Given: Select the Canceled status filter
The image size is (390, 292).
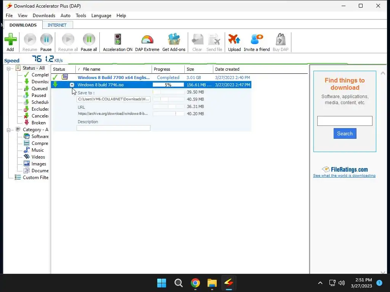Looking at the screenshot, I should pos(36,116).
